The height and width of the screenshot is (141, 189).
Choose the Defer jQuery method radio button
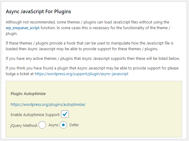(63, 125)
